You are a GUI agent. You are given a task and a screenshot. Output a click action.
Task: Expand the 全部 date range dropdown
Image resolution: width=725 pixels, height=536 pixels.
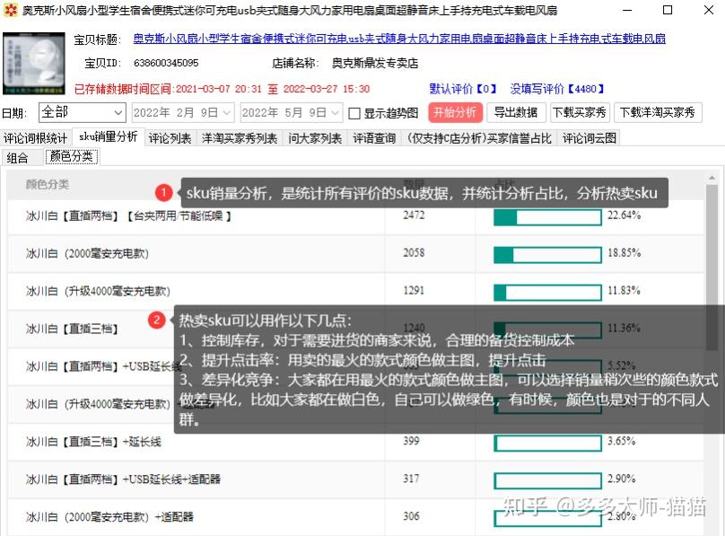pyautogui.click(x=118, y=113)
